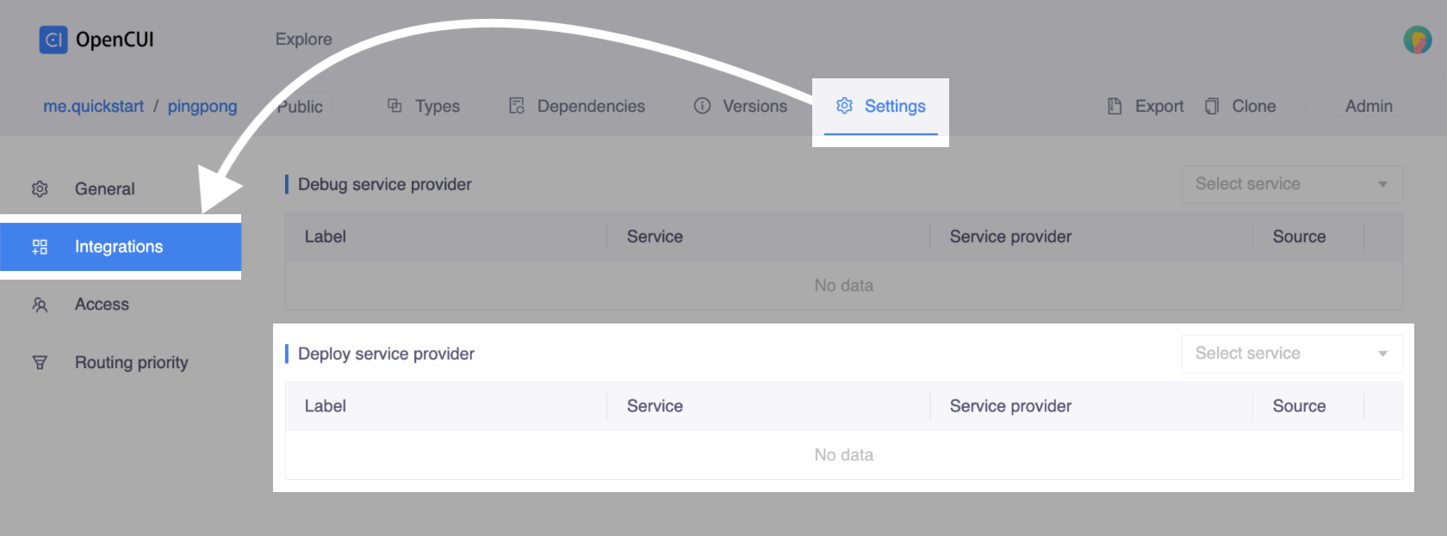Select the Routing priority filter icon
The height and width of the screenshot is (536, 1447).
(40, 362)
